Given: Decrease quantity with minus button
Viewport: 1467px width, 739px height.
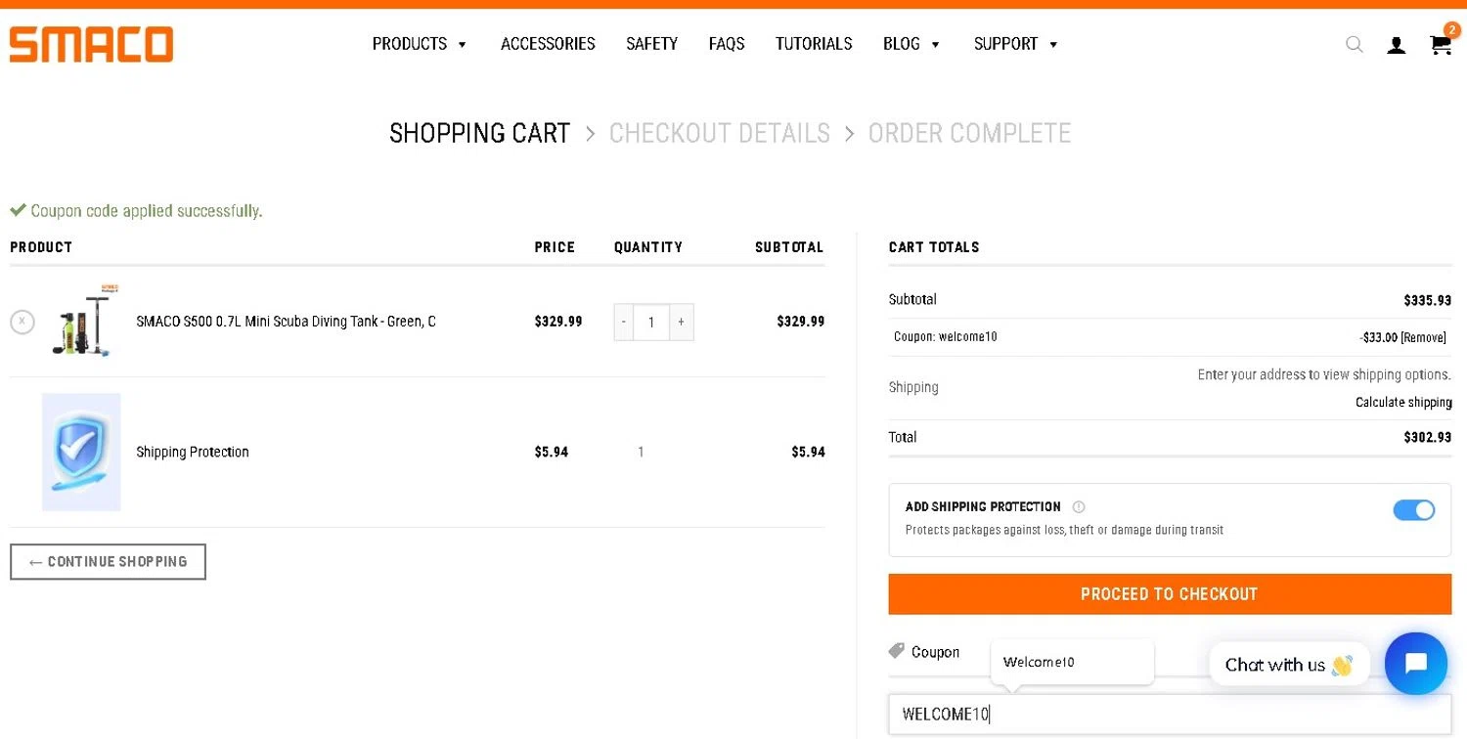Looking at the screenshot, I should [624, 322].
